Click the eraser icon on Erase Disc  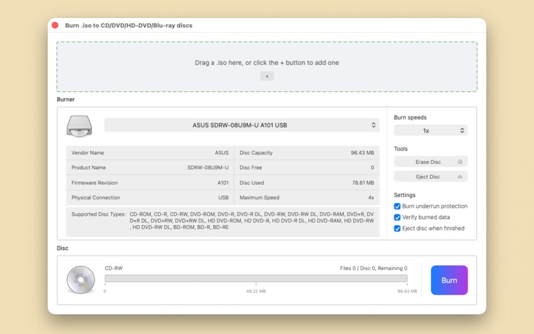[460, 162]
